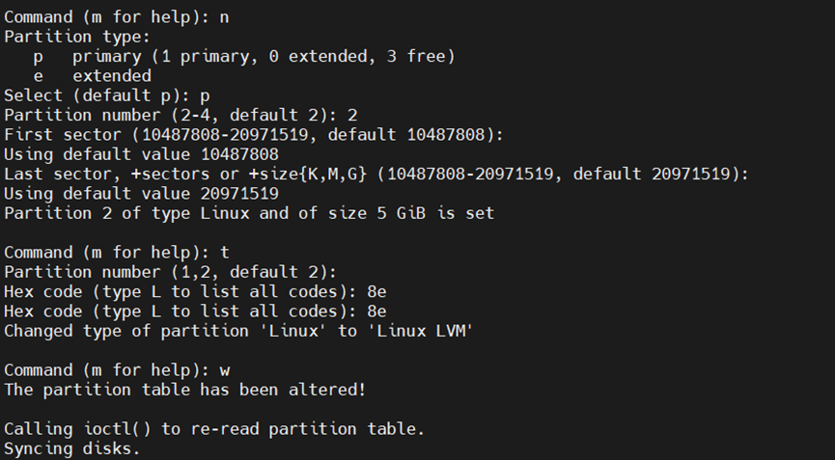Click the 'Syncing disks.' text

[x=72, y=448]
